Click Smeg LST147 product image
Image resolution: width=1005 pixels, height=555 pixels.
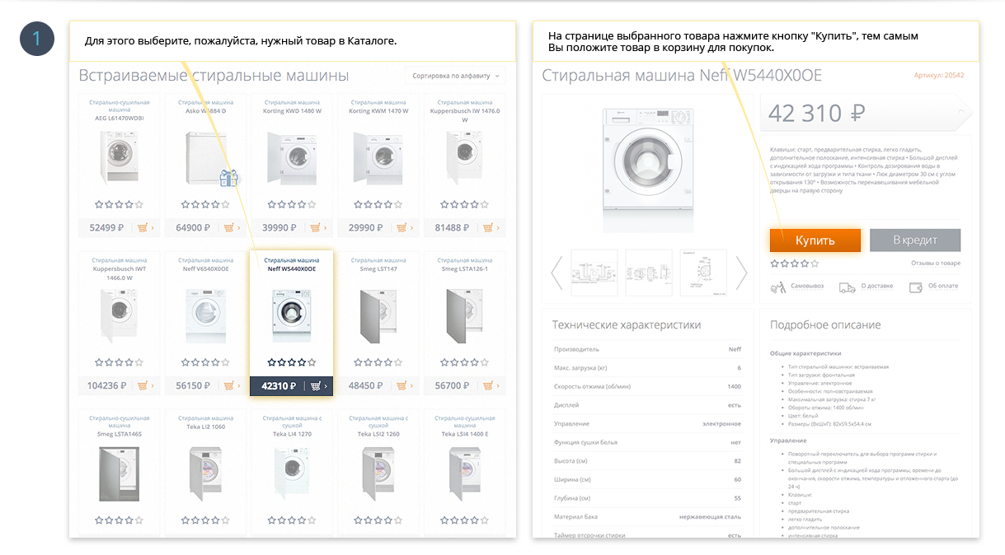[378, 315]
